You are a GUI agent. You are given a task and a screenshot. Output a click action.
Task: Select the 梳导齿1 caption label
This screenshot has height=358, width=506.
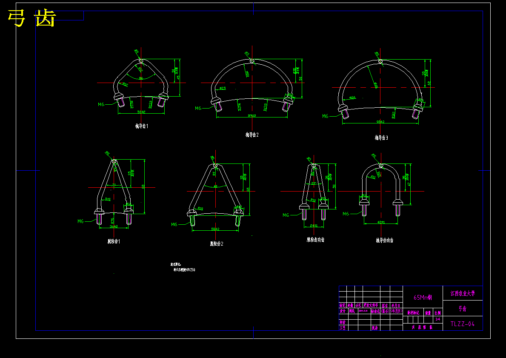coord(141,126)
